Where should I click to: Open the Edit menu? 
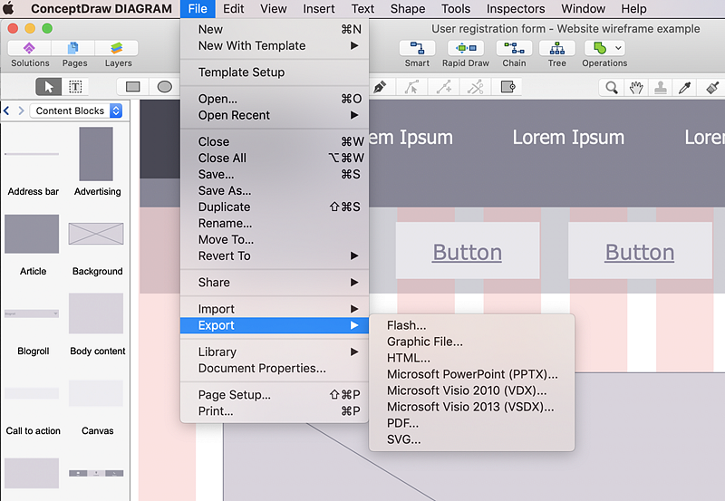(x=234, y=8)
